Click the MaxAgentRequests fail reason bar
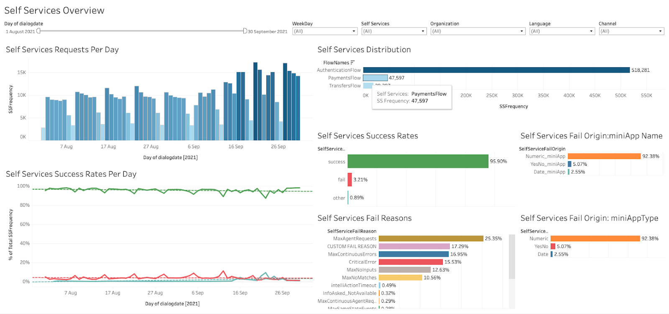 pos(431,239)
